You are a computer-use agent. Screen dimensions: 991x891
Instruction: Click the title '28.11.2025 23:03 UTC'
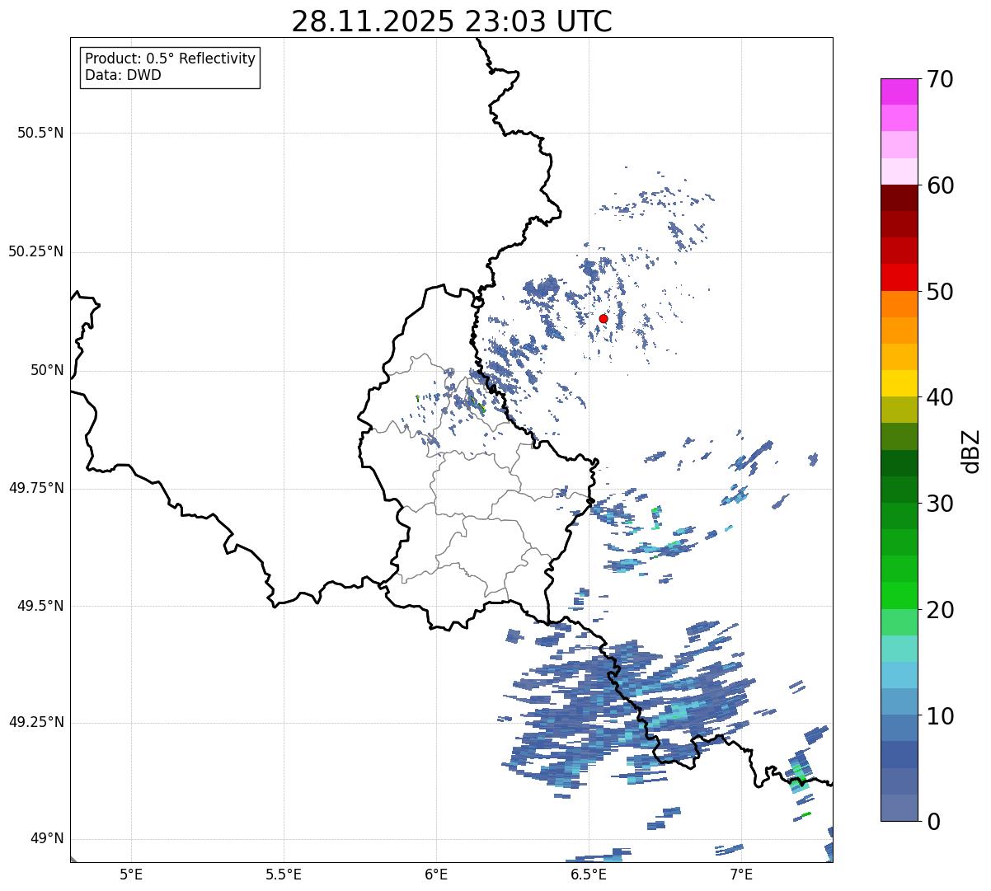click(452, 21)
